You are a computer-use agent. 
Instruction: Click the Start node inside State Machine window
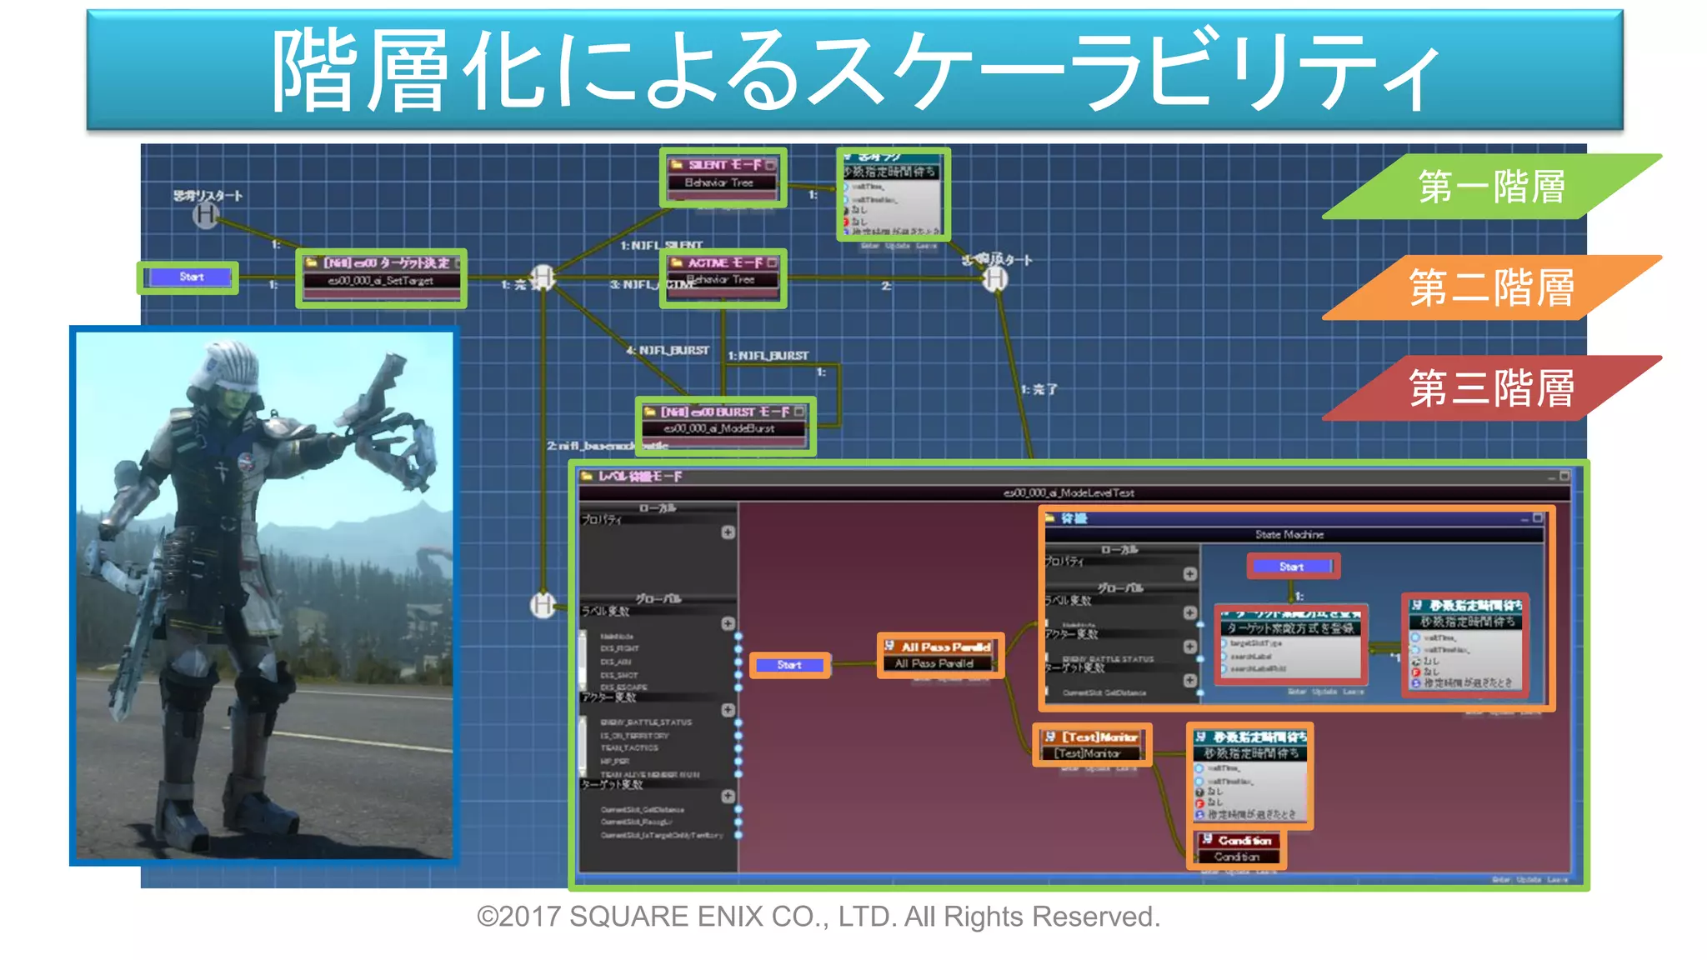tap(1291, 567)
